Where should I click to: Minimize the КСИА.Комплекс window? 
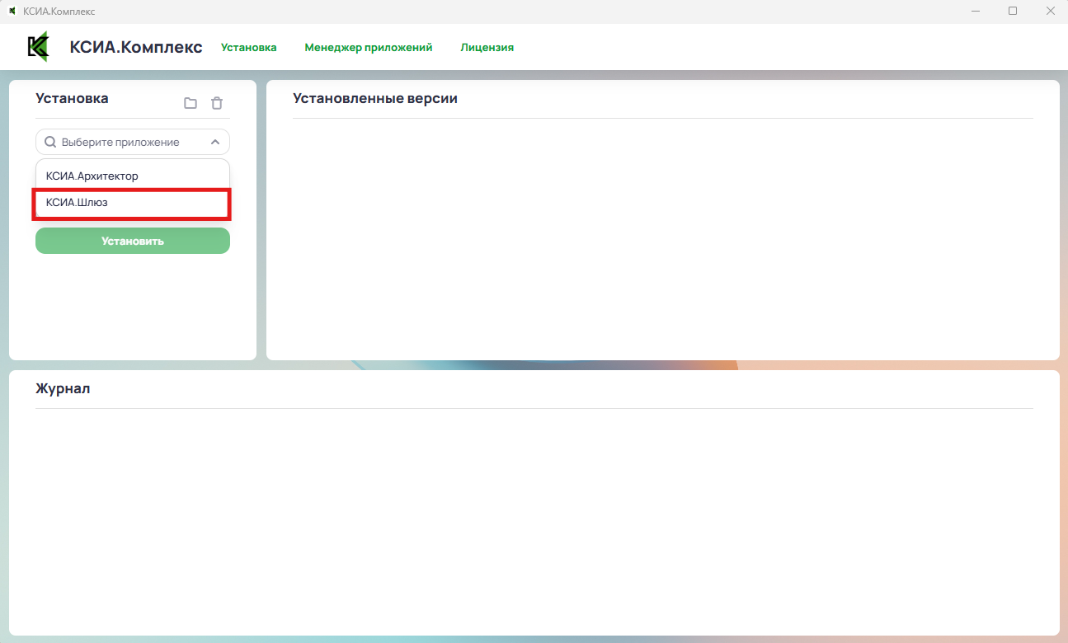pyautogui.click(x=976, y=11)
